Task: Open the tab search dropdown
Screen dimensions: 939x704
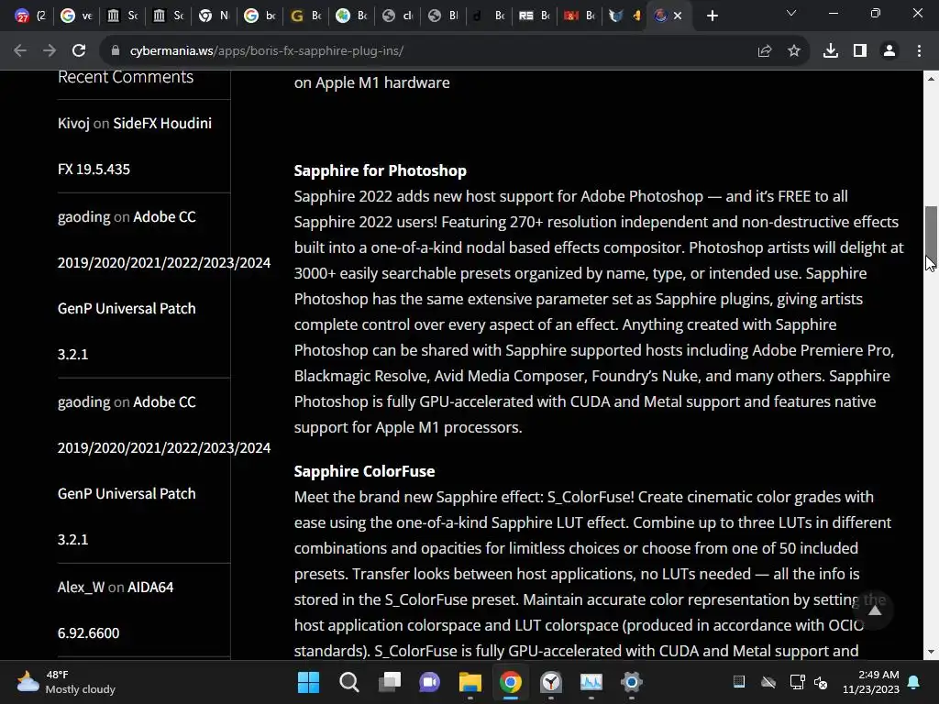Action: [x=791, y=13]
